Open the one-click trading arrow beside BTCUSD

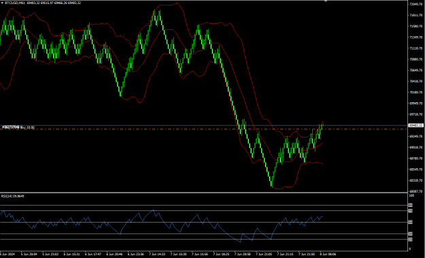coord(2,3)
